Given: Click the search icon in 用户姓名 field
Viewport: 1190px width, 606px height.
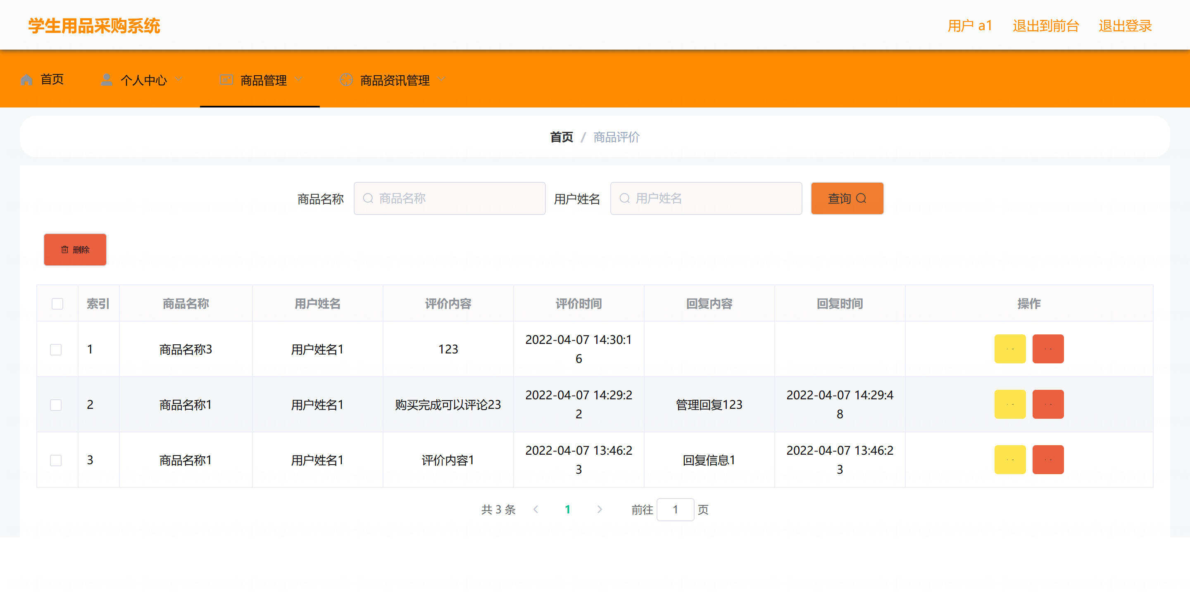Looking at the screenshot, I should click(x=625, y=198).
